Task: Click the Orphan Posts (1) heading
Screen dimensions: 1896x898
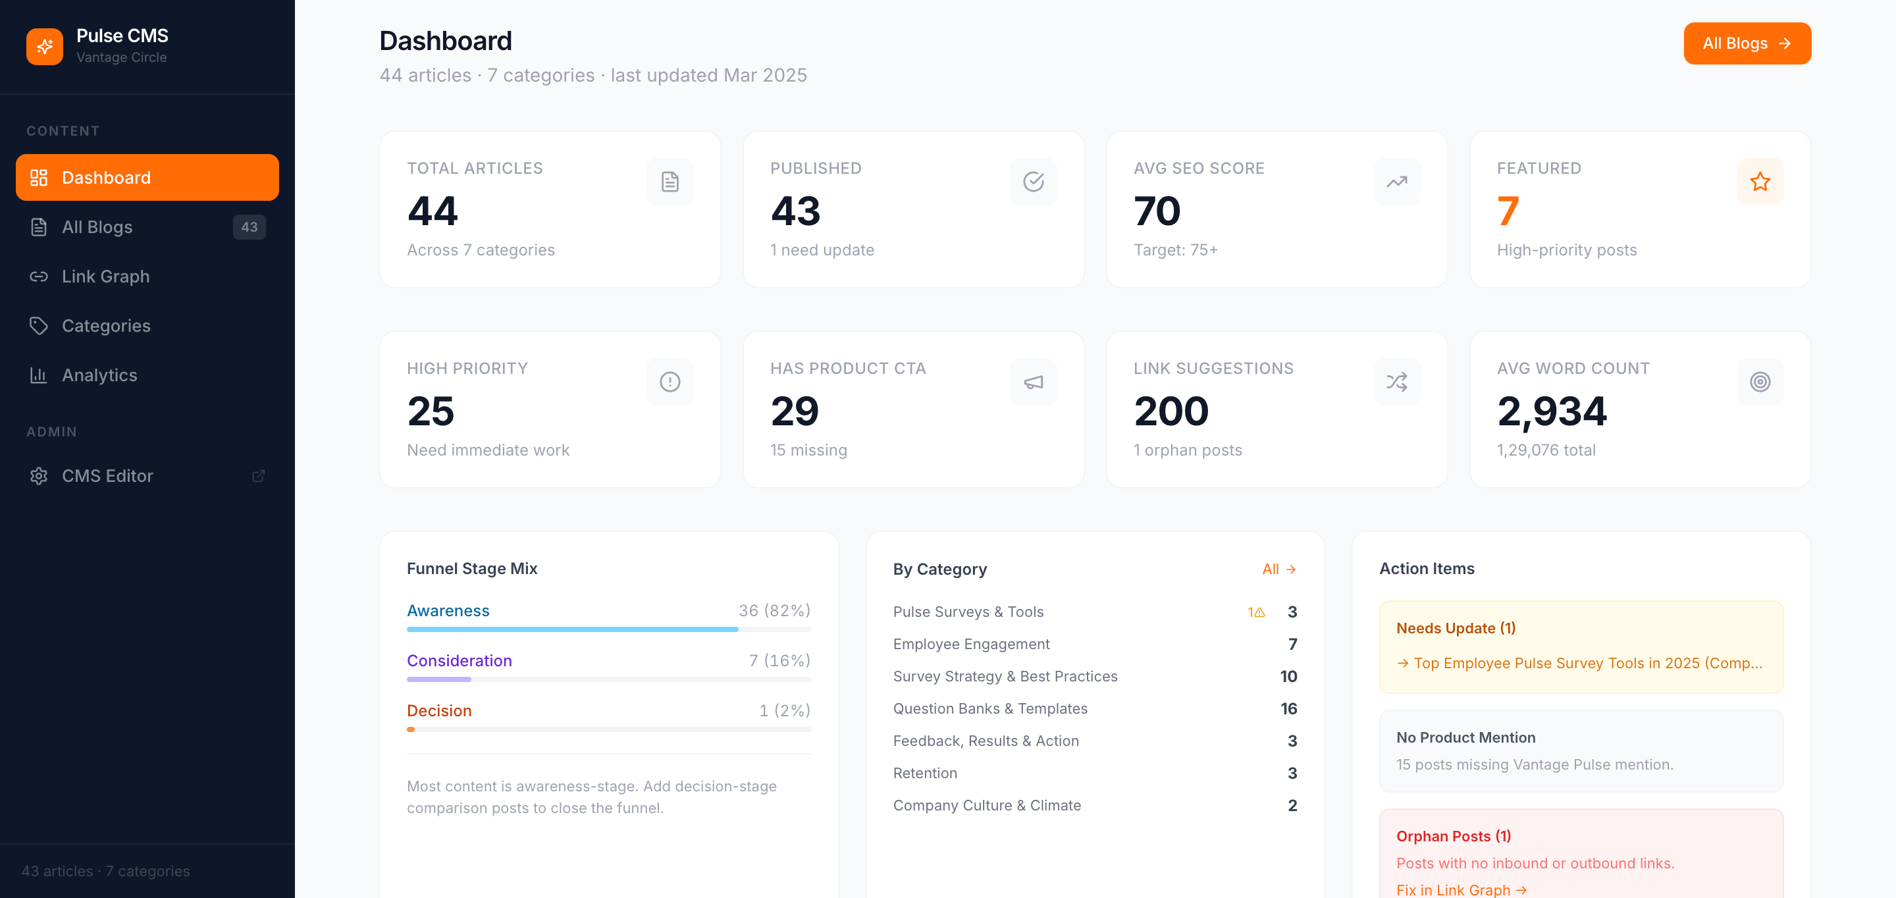Action: click(x=1453, y=836)
